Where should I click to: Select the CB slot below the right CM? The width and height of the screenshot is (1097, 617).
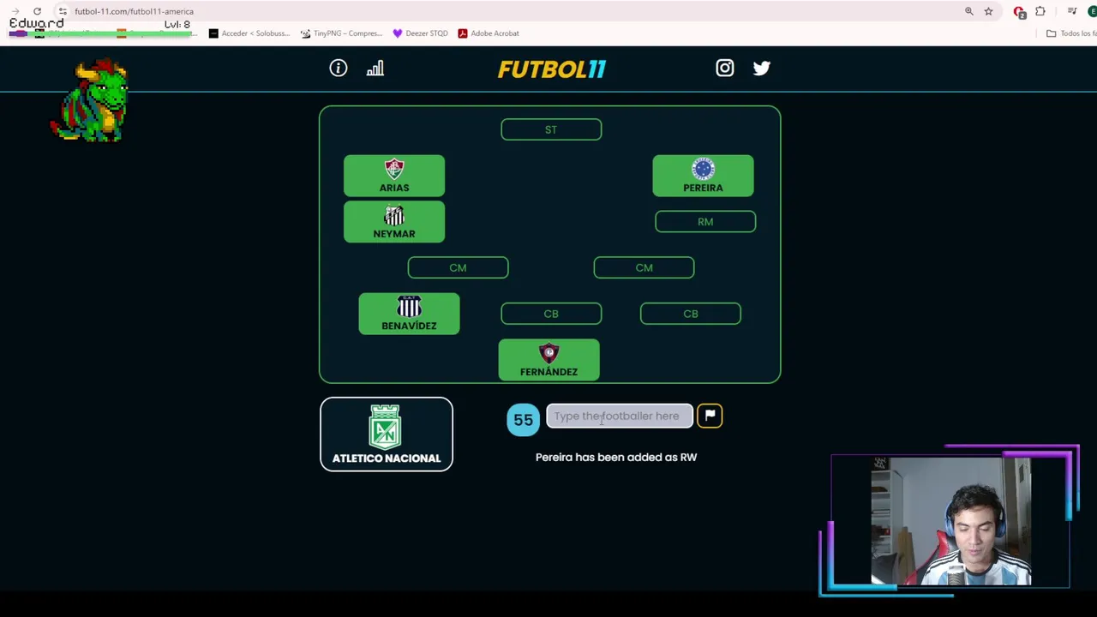tap(691, 314)
